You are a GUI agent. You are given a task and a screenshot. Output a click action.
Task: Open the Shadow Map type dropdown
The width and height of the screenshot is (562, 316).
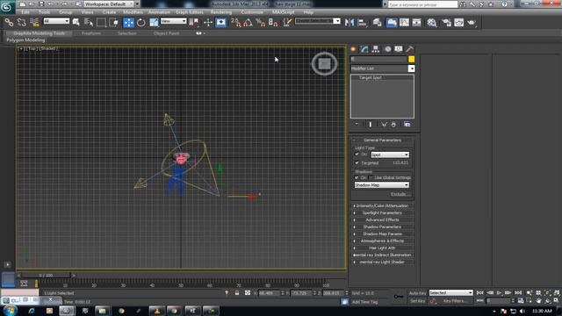(382, 185)
